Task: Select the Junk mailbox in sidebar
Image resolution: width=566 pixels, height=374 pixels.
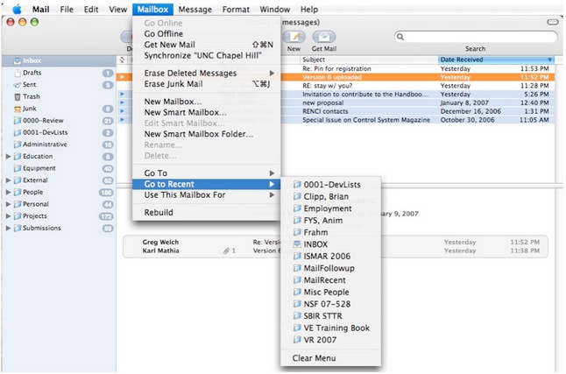Action: (30, 109)
